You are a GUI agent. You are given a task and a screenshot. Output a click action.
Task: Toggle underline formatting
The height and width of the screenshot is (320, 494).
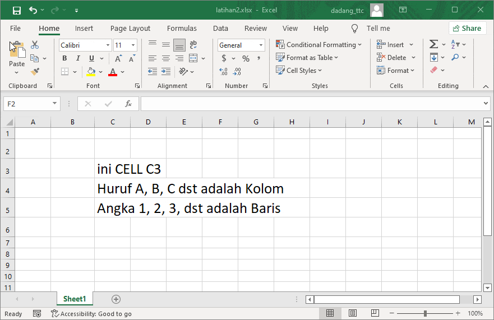92,58
